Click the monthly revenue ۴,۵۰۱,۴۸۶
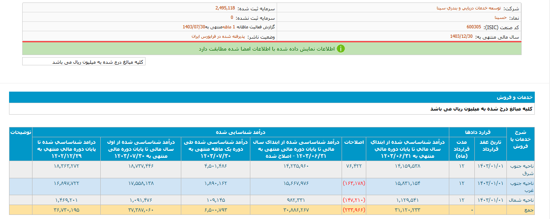This screenshot has height=219, width=550. [216, 166]
